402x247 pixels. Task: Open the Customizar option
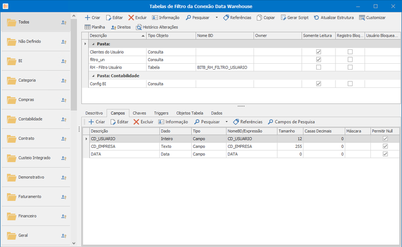[373, 18]
